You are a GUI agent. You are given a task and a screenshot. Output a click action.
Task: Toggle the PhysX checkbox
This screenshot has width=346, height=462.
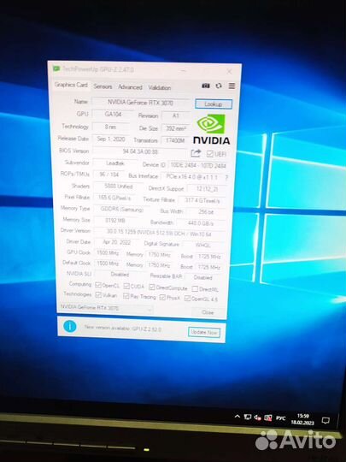pos(162,297)
